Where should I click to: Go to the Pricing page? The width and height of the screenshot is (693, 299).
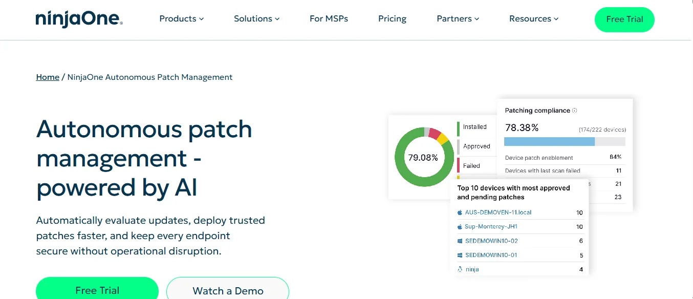pos(392,18)
